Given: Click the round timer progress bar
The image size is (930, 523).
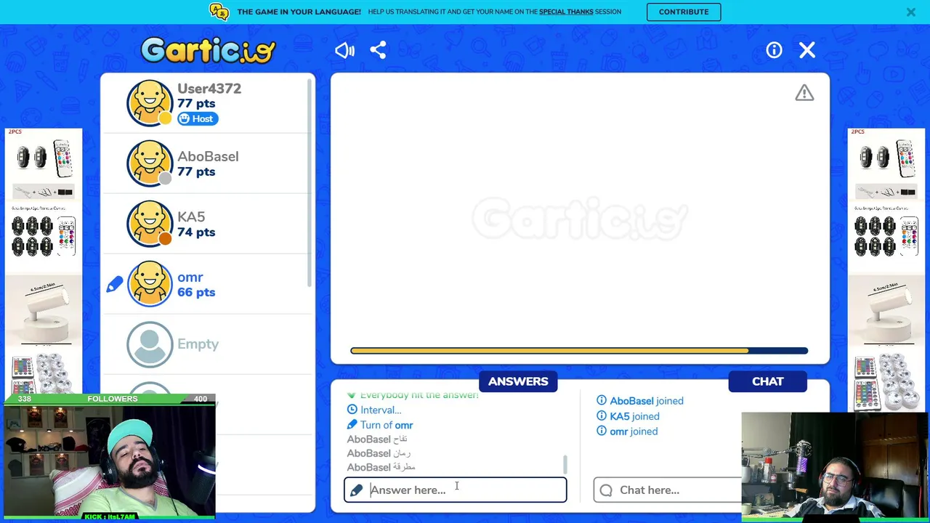Looking at the screenshot, I should tap(579, 351).
